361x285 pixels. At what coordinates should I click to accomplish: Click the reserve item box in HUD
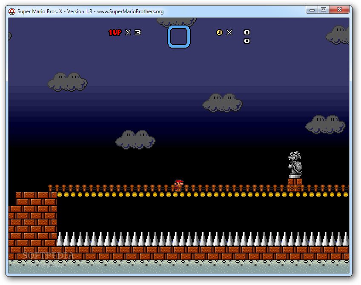pos(179,37)
